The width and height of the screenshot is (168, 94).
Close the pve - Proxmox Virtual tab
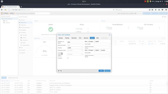click(x=18, y=7)
